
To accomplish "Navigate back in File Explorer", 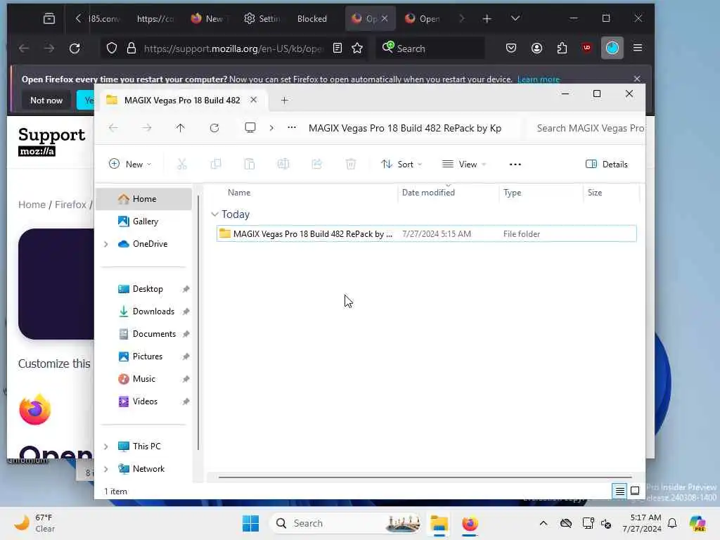I will click(113, 128).
